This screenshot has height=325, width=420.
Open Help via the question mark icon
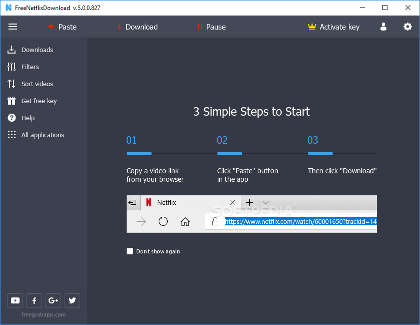(11, 118)
